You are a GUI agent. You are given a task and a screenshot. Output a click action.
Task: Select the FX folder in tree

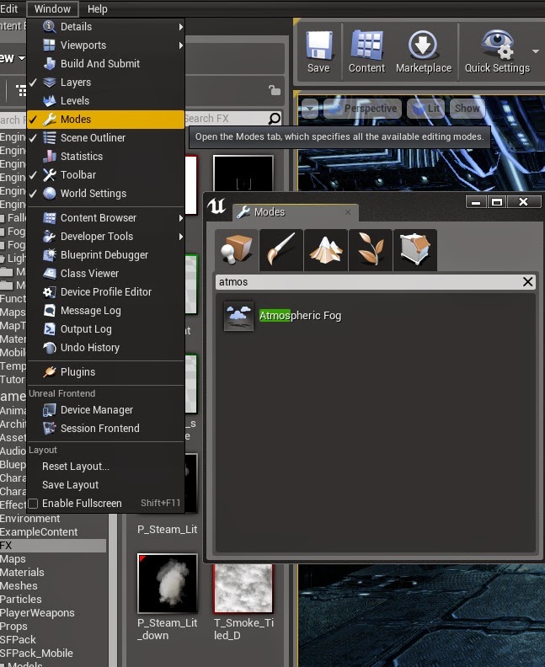(53, 546)
